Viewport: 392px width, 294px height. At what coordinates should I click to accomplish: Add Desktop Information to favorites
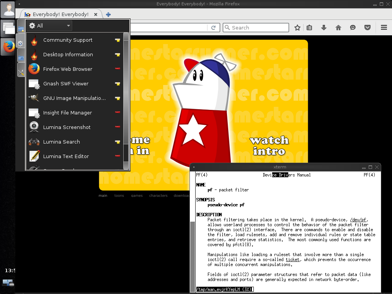[x=118, y=54]
